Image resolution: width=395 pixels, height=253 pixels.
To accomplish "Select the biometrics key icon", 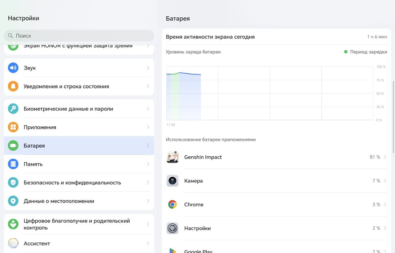I will (13, 109).
